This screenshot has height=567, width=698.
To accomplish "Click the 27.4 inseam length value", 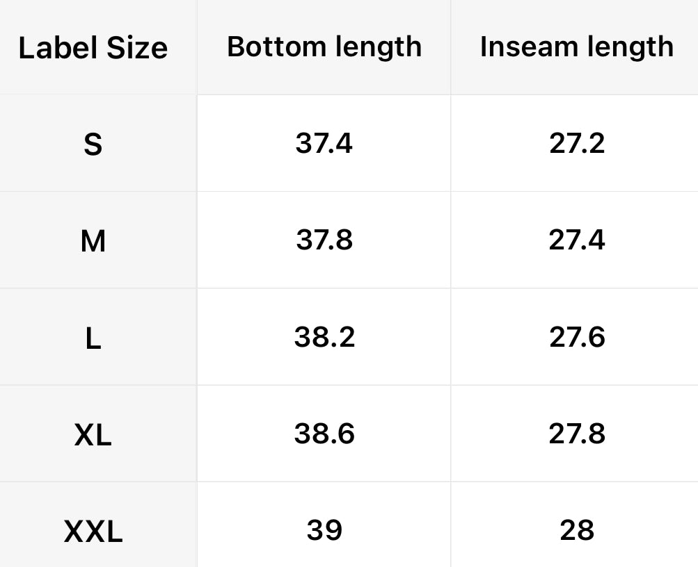I will click(x=577, y=240).
